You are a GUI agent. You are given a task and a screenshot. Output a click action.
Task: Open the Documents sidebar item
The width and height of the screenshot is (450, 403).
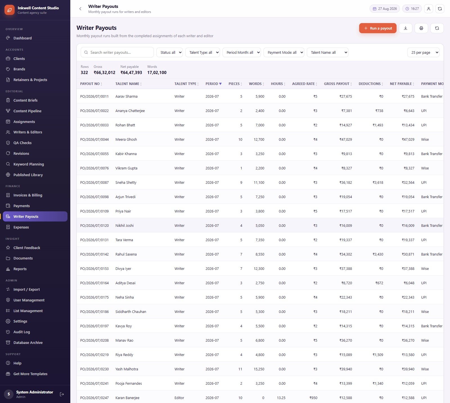pyautogui.click(x=35, y=258)
